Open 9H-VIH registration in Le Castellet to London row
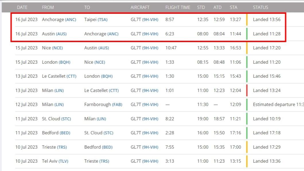304x171 pixels. click(150, 76)
